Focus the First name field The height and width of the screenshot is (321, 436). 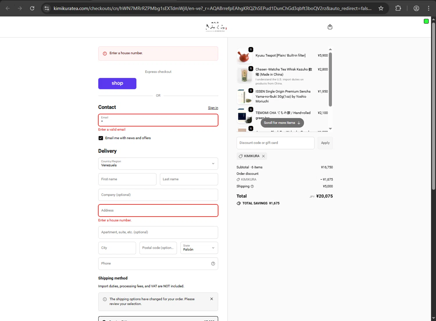pos(127,179)
